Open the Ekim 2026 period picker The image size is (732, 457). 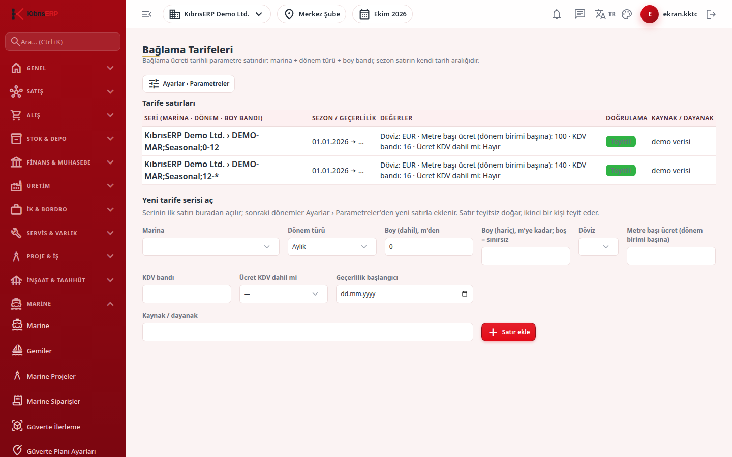(382, 14)
